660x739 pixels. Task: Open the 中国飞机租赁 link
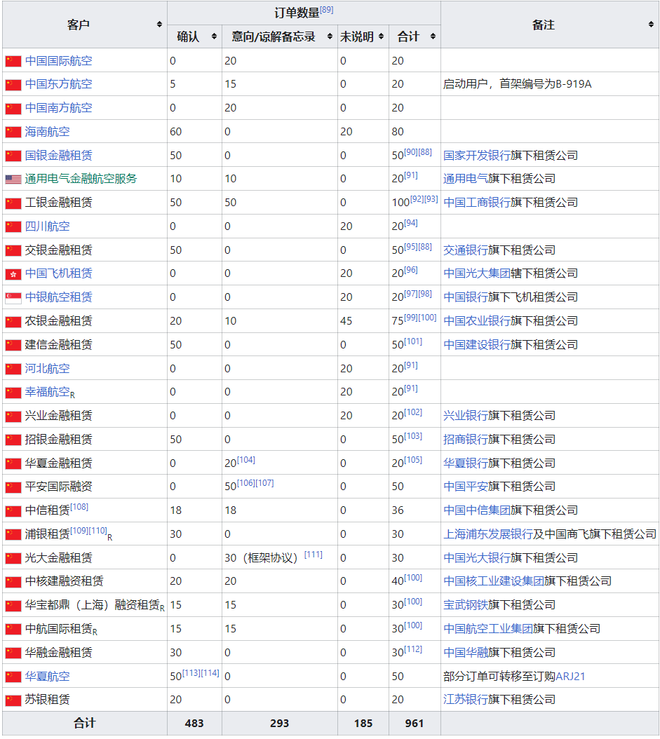tap(58, 273)
